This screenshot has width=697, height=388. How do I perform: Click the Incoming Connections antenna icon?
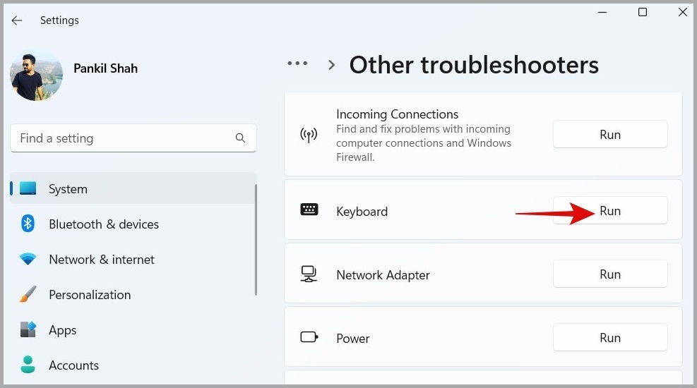(x=309, y=135)
